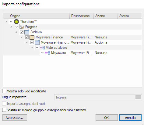Click the Avviso column header
Viewport: 144px width, 125px height.
click(x=130, y=16)
